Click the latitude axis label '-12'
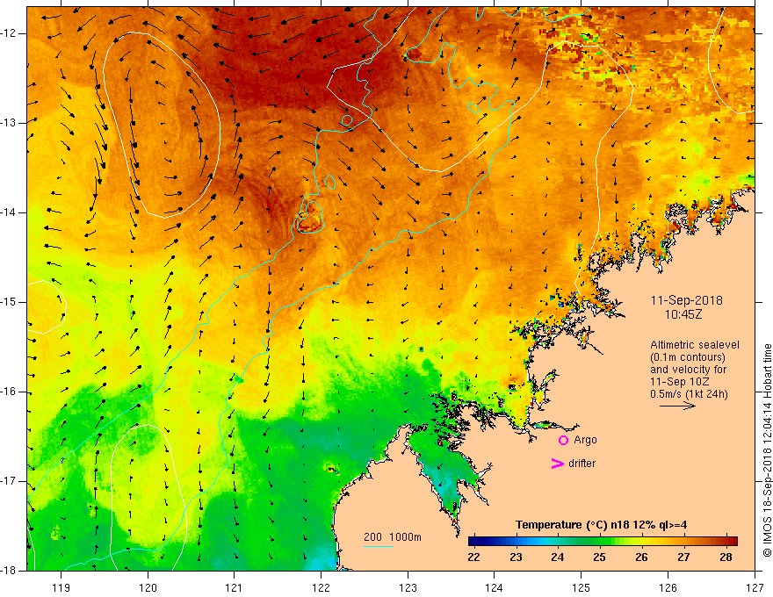 9,33
